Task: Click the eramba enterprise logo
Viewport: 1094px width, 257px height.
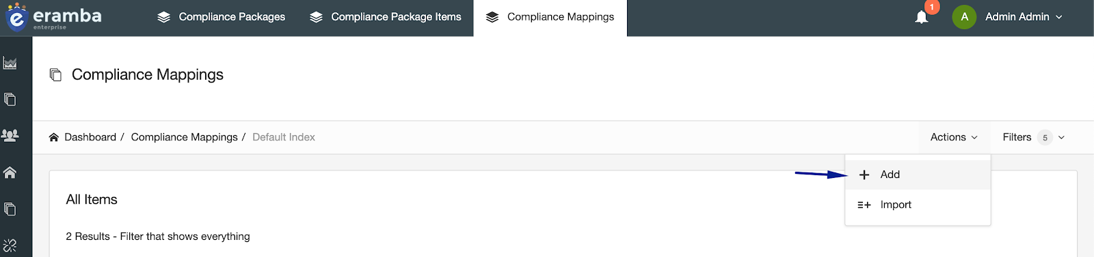Action: 53,17
